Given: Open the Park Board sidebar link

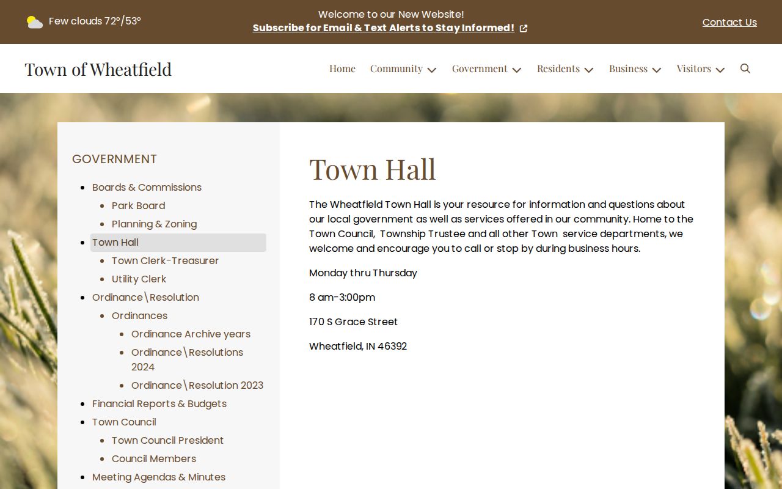Looking at the screenshot, I should coord(138,205).
